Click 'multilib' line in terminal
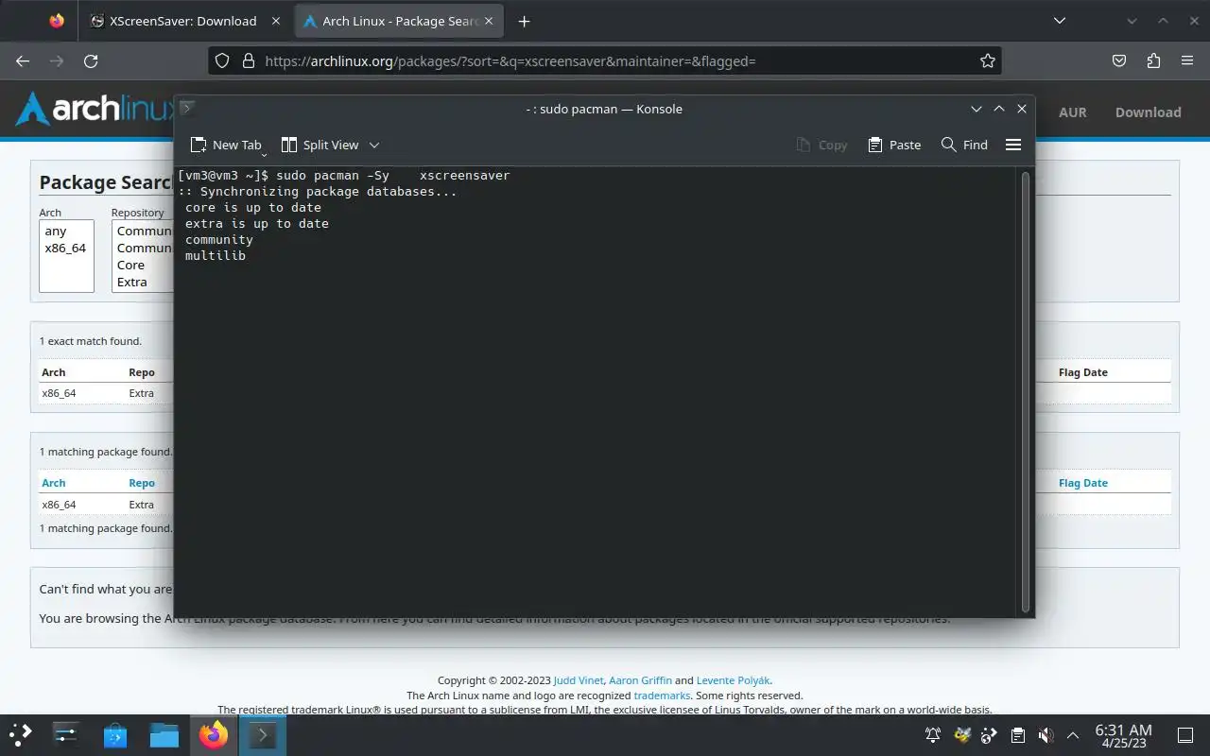Screen dimensions: 1210x756 tap(216, 255)
